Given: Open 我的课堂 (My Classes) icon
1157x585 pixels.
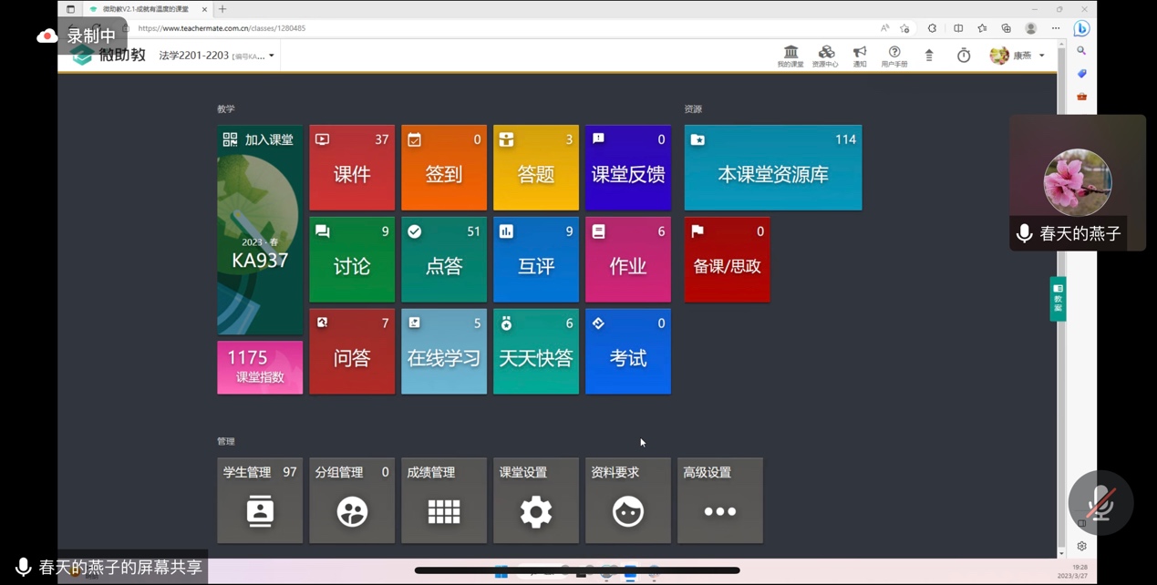Looking at the screenshot, I should coord(790,56).
